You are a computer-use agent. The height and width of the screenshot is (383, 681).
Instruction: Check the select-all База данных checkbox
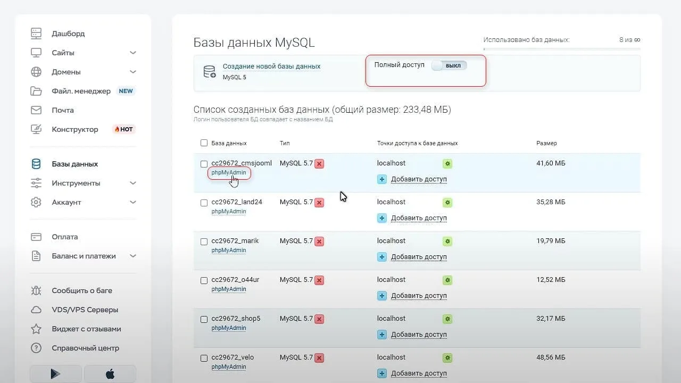(204, 143)
